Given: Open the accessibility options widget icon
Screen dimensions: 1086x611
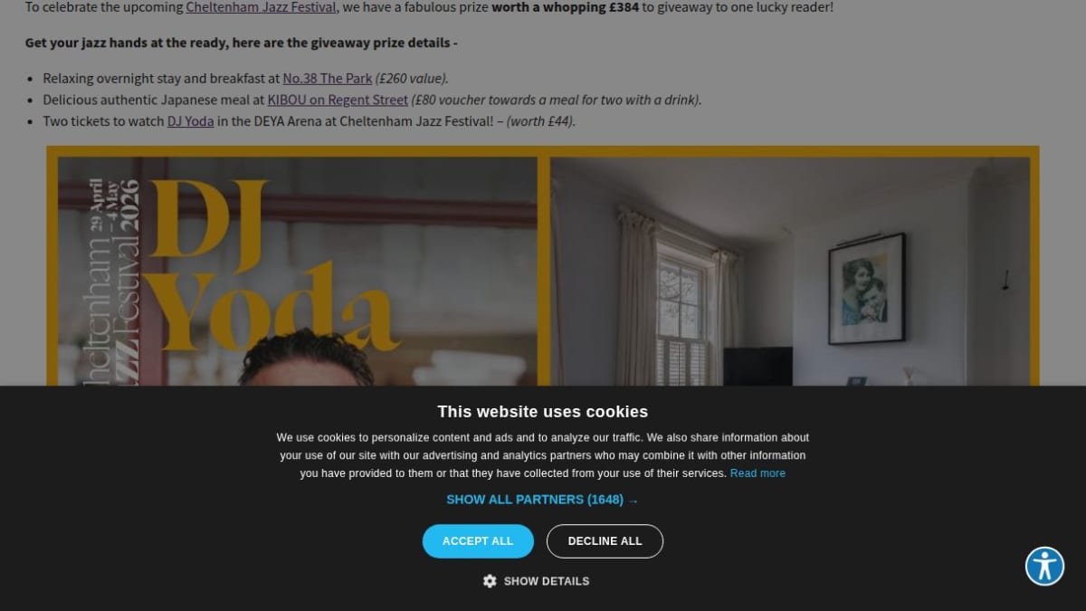Looking at the screenshot, I should (1045, 567).
